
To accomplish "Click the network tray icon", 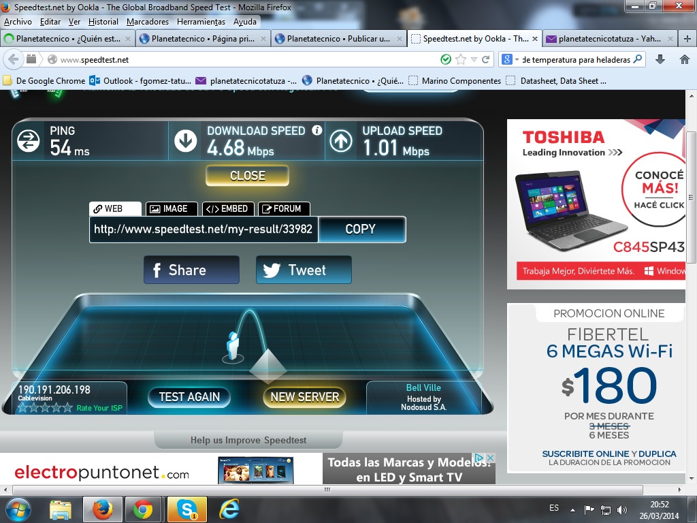I will [x=605, y=510].
